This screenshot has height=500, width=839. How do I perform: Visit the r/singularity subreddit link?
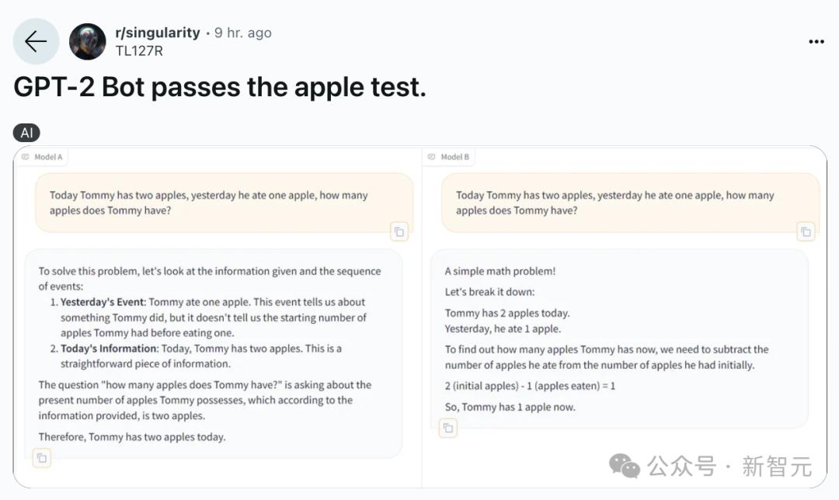point(158,33)
